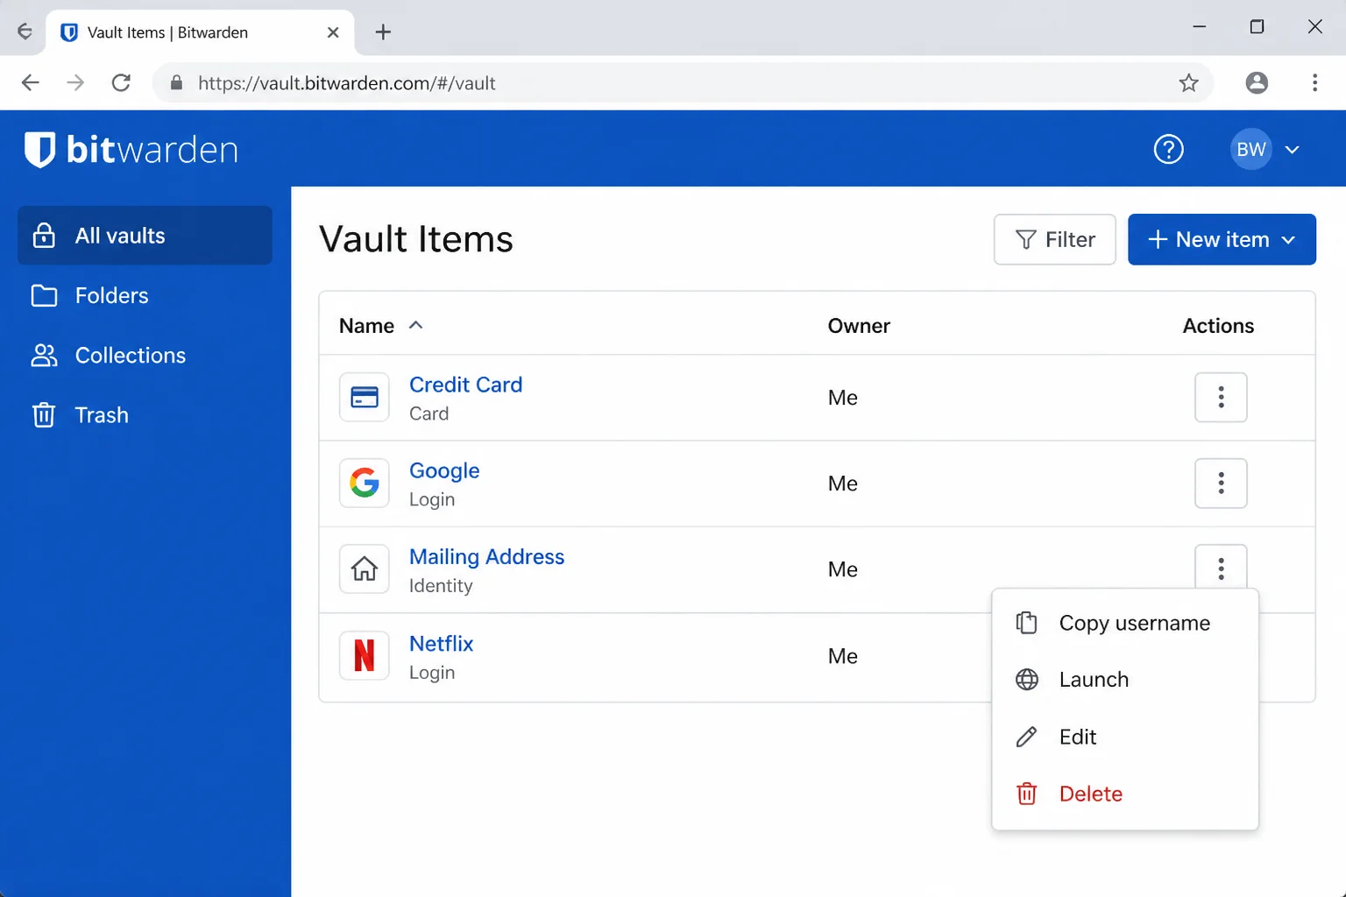The height and width of the screenshot is (897, 1346).
Task: Click the Filter button
Action: point(1054,239)
